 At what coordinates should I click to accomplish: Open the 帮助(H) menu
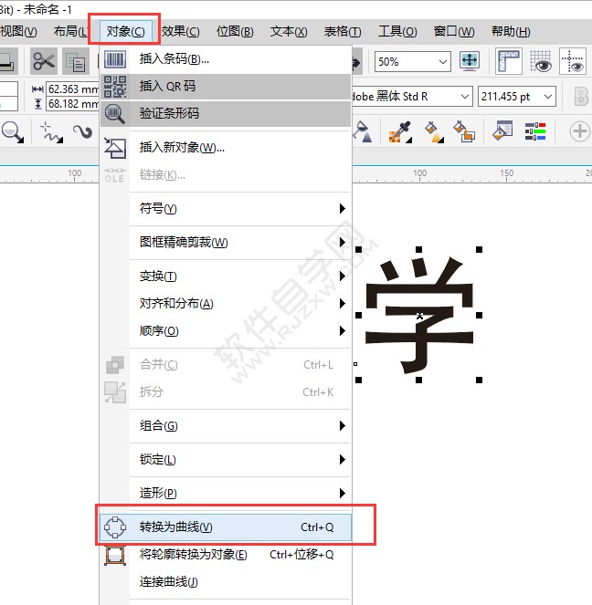511,31
